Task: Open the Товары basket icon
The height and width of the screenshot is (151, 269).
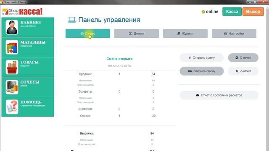Action: click(12, 67)
